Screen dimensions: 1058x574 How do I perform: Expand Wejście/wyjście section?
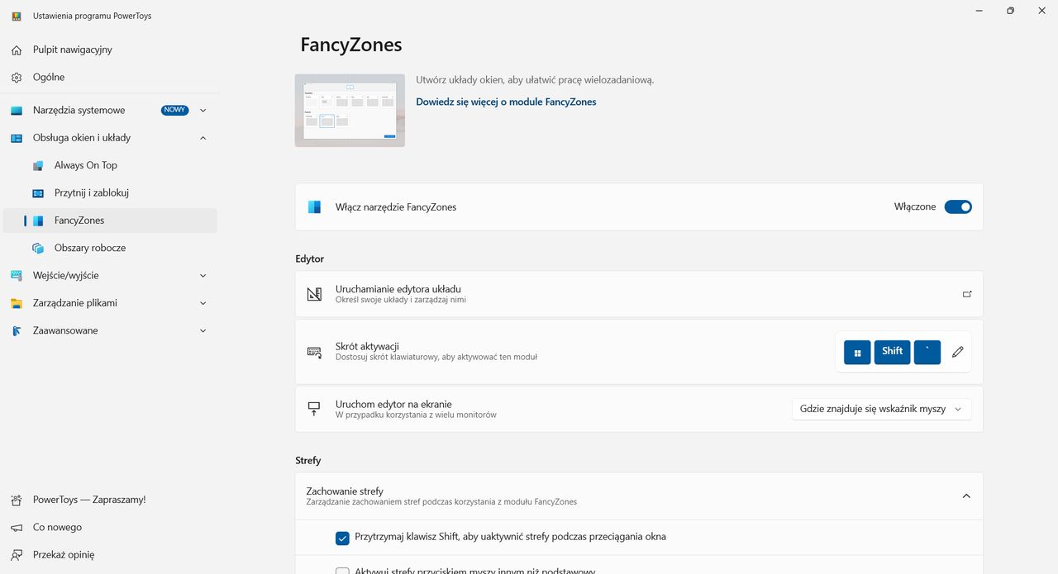point(203,276)
